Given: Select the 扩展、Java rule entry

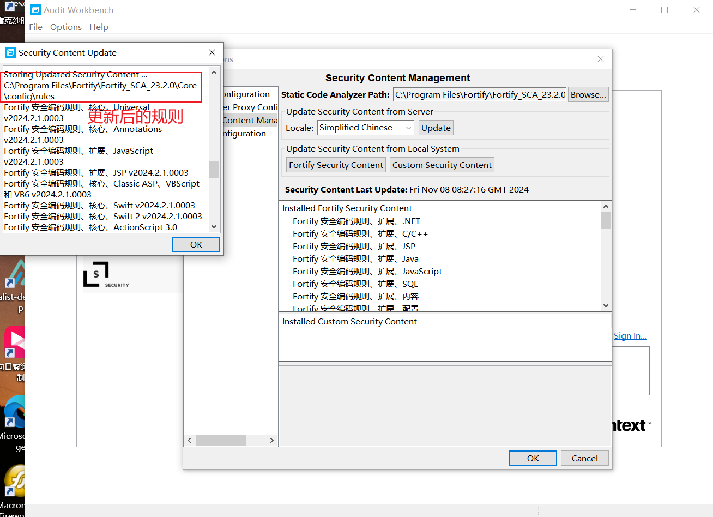Looking at the screenshot, I should point(356,258).
